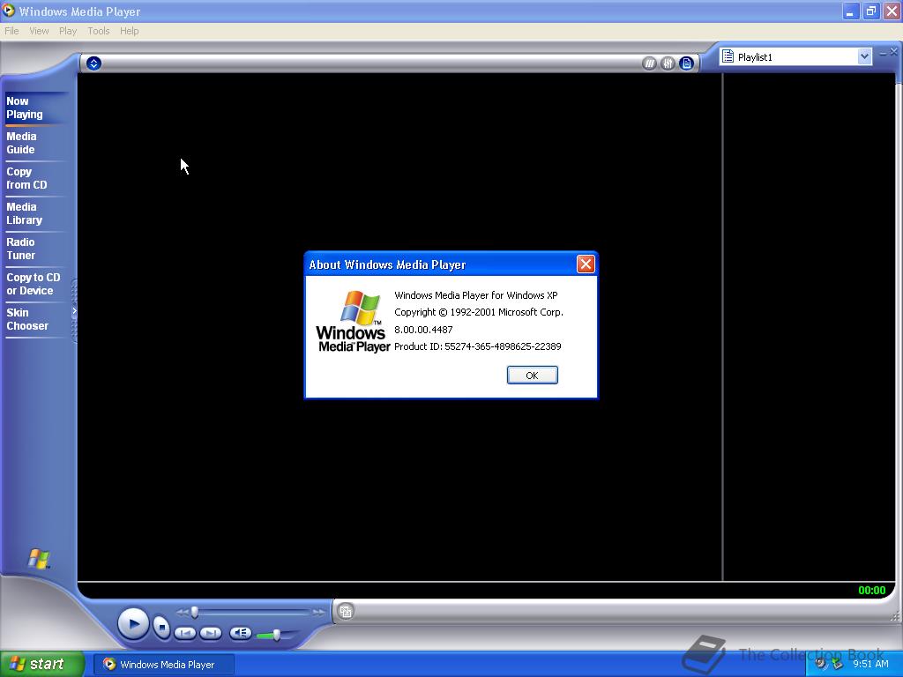This screenshot has height=677, width=903.
Task: Show visualization options icon in top bar
Action: click(649, 63)
